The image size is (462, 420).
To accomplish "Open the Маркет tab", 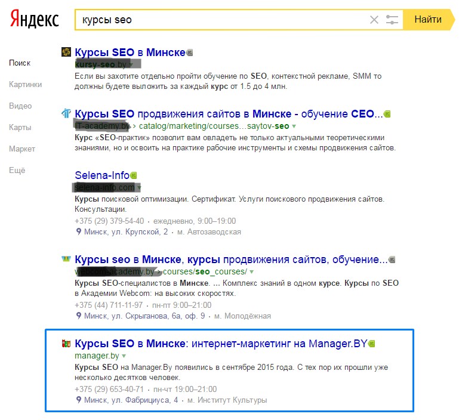I will tap(22, 149).
